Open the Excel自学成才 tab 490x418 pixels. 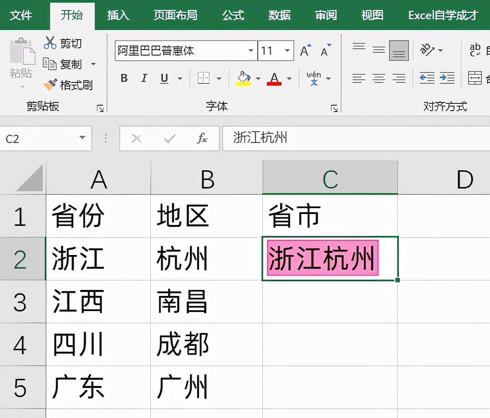443,15
